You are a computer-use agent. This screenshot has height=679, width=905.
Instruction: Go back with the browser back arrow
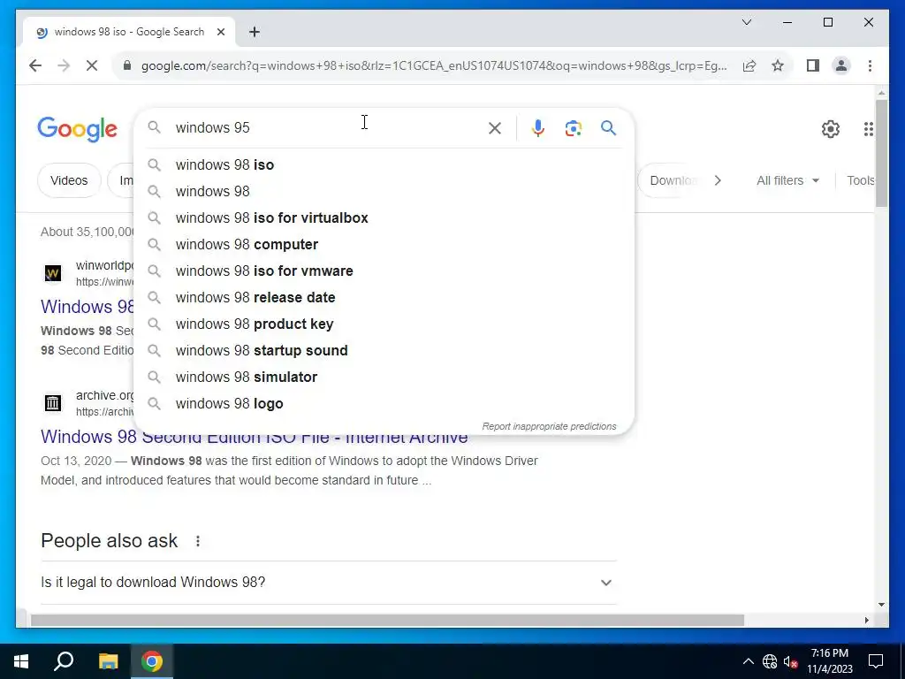point(35,65)
